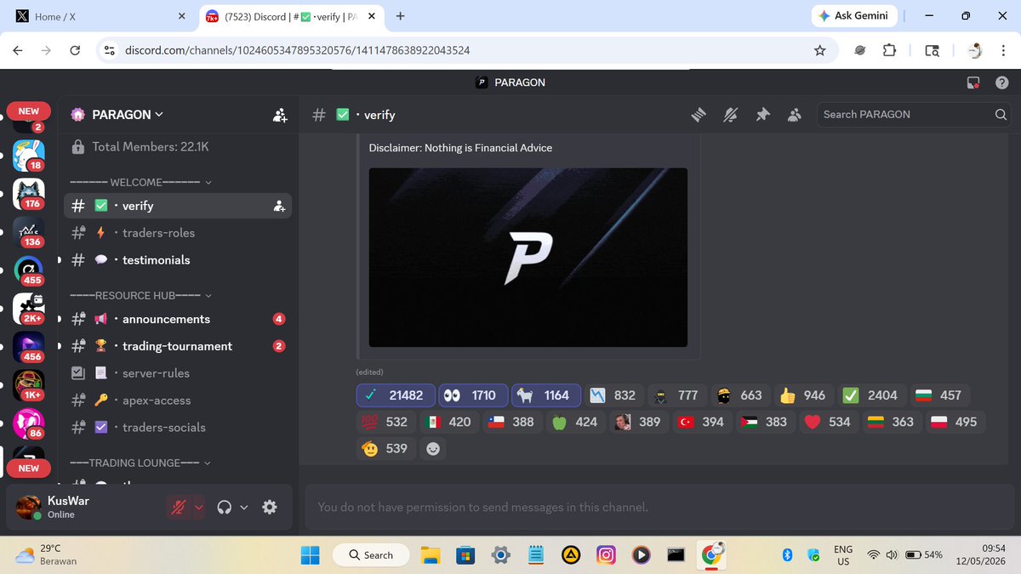
Task: Click the browser address bar URL
Action: pos(298,50)
